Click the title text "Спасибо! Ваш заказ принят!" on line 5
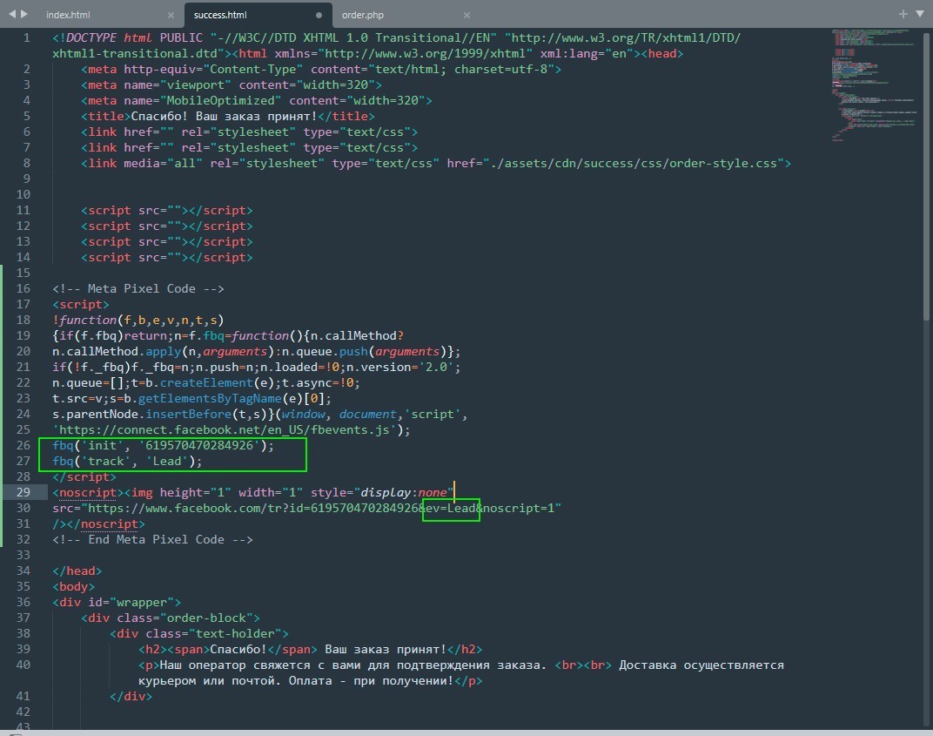This screenshot has height=736, width=933. pos(224,116)
